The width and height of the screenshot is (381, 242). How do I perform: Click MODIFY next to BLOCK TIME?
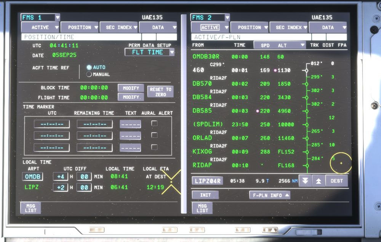pyautogui.click(x=131, y=88)
